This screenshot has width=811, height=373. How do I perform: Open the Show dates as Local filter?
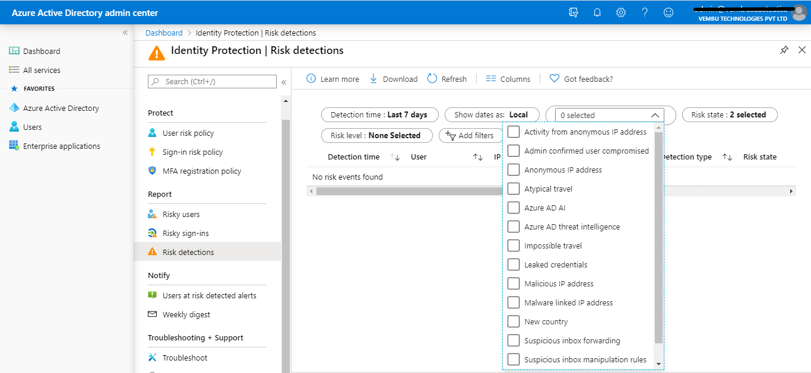491,115
